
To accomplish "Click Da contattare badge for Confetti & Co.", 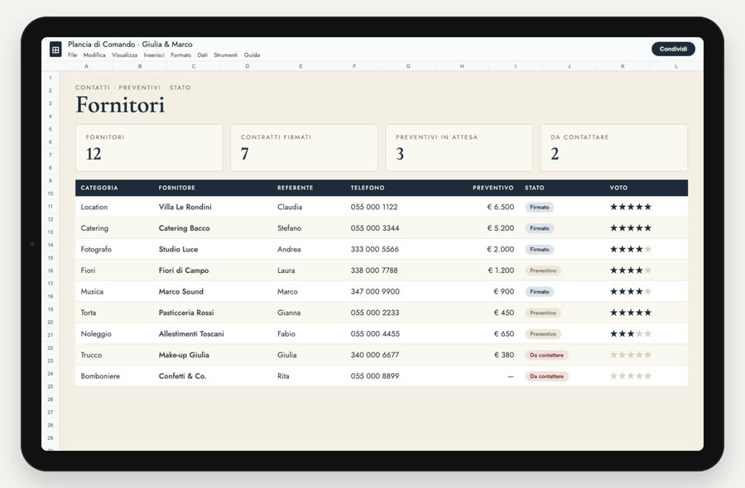I will (x=547, y=376).
